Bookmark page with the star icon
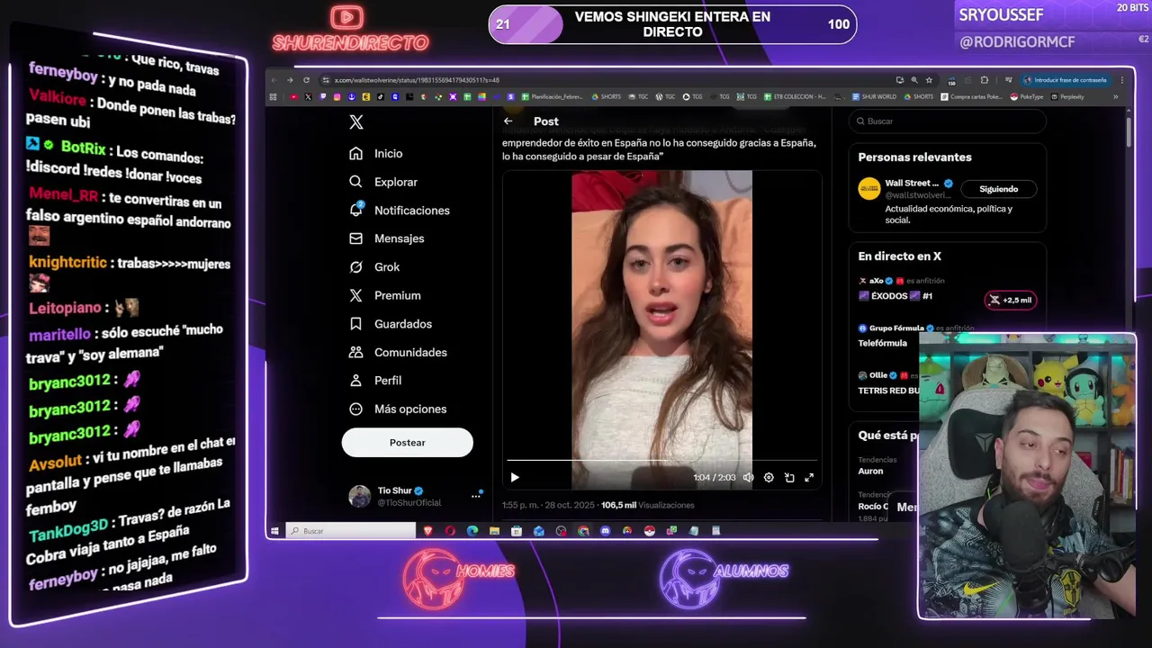This screenshot has height=648, width=1152. coord(930,80)
